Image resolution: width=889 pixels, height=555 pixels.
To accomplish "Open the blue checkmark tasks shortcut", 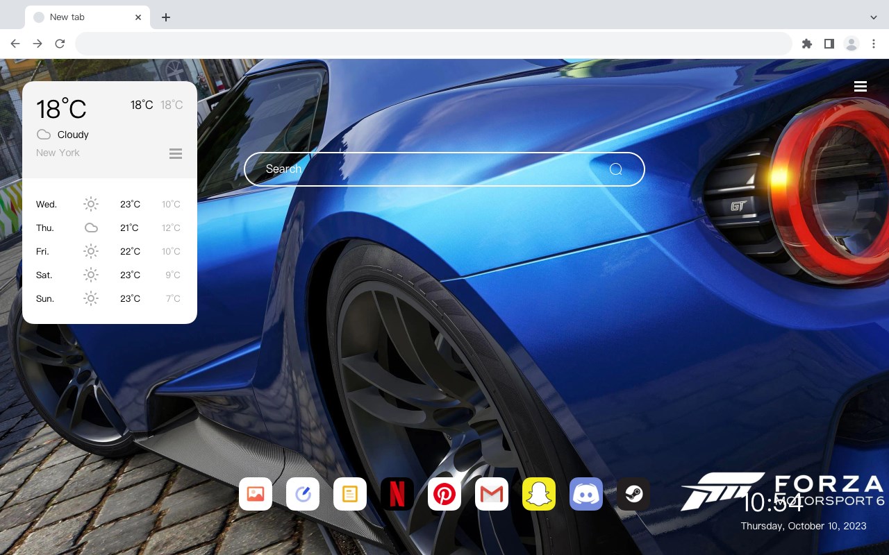I will (x=303, y=494).
